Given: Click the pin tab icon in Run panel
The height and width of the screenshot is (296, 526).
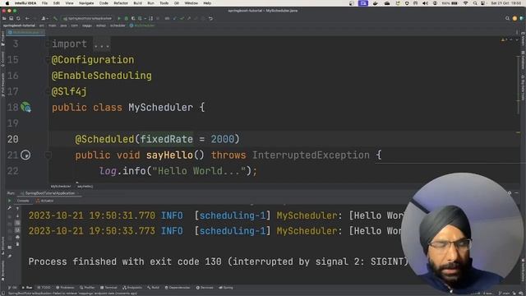Looking at the screenshot, I should (x=9, y=256).
